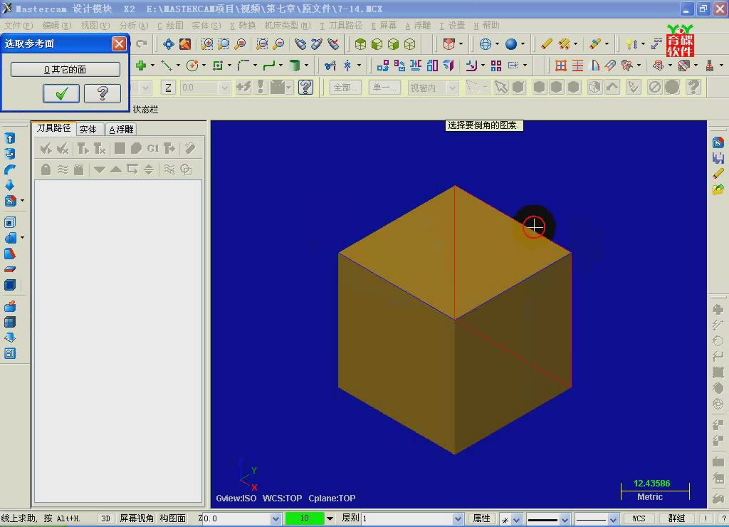The width and height of the screenshot is (729, 527).
Task: Click the wireframe globe icon
Action: pos(485,44)
